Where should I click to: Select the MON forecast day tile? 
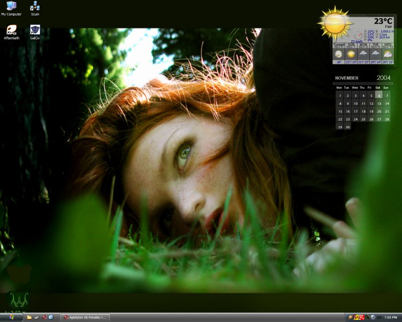(363, 54)
